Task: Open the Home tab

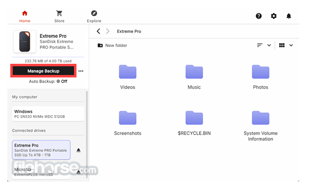Action: pyautogui.click(x=25, y=17)
